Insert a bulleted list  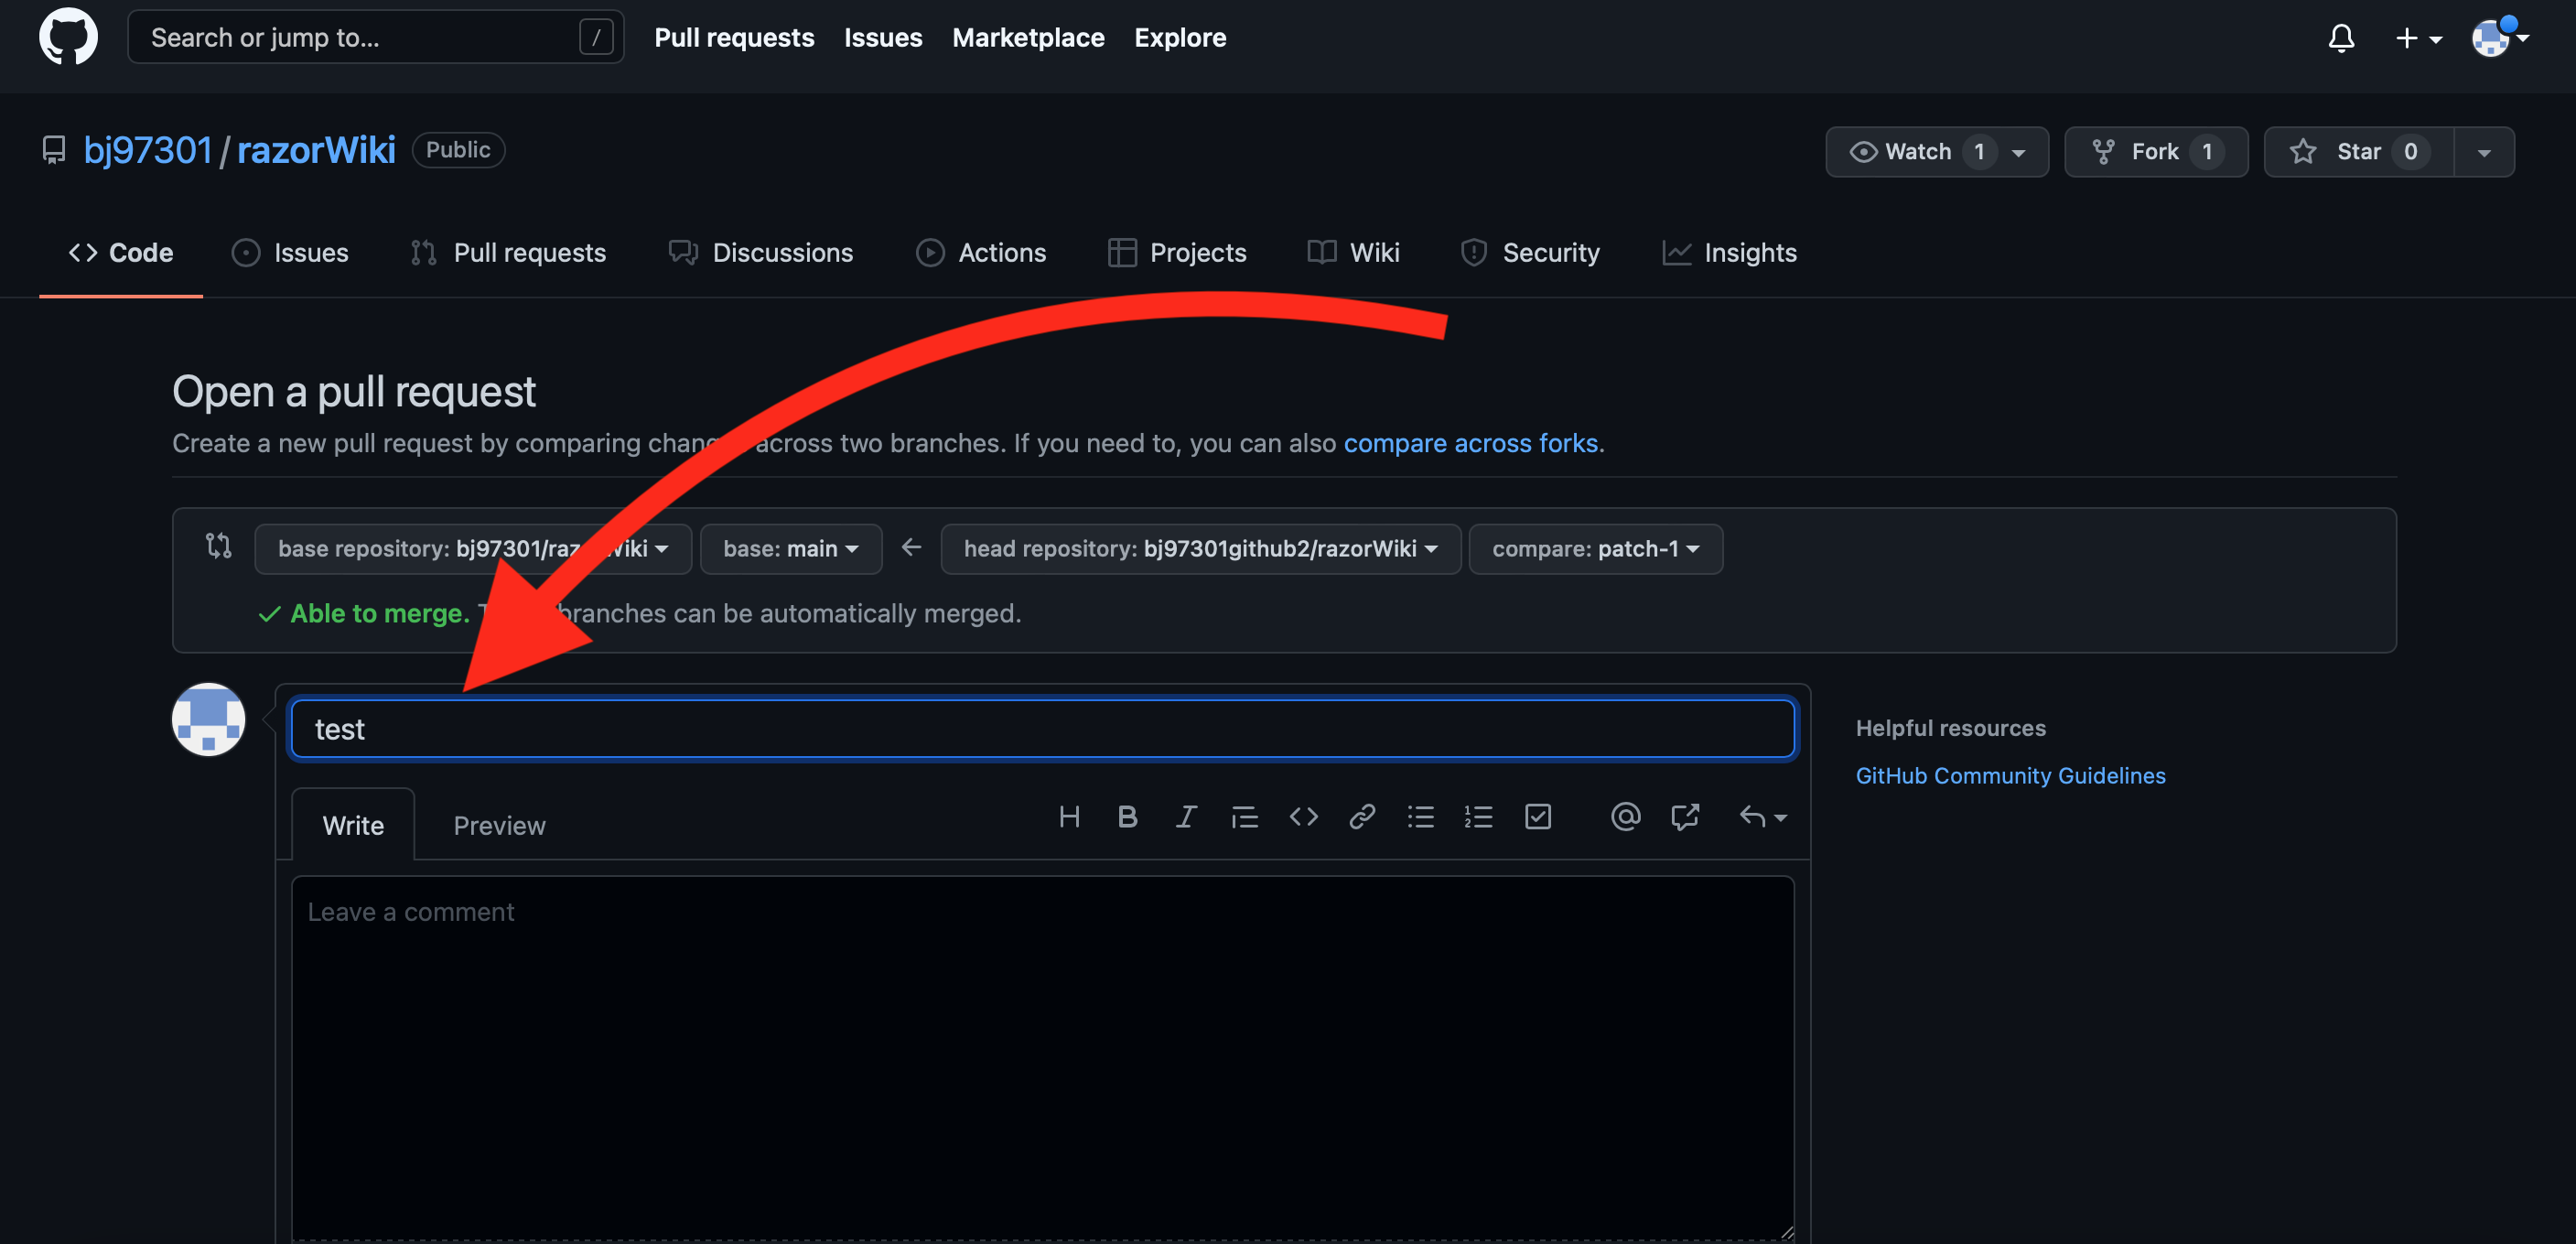coord(1420,817)
